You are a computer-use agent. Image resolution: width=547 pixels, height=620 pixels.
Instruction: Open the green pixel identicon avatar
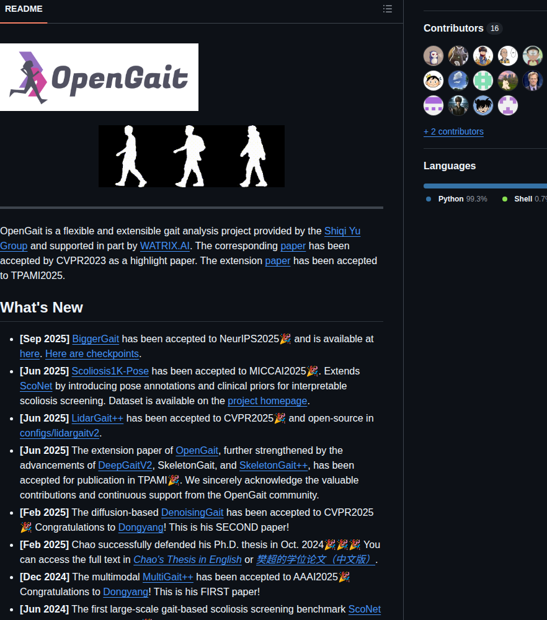[x=483, y=81]
